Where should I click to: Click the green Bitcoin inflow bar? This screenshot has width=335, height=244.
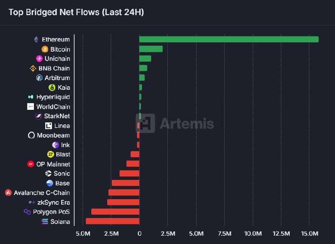point(151,49)
